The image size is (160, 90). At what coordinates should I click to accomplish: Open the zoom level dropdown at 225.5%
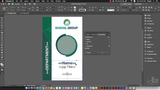(x=21, y=4)
